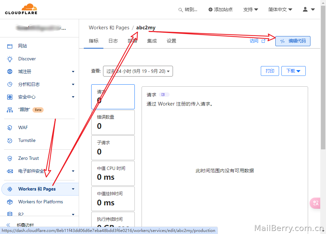326x234 pixels.
Task: Click 添加站点 add site link
Action: pos(223,9)
